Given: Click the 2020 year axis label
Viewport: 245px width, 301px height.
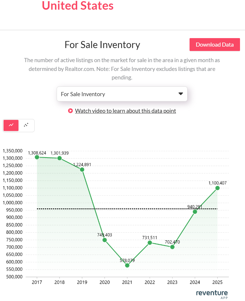Looking at the screenshot, I should coord(104,282).
